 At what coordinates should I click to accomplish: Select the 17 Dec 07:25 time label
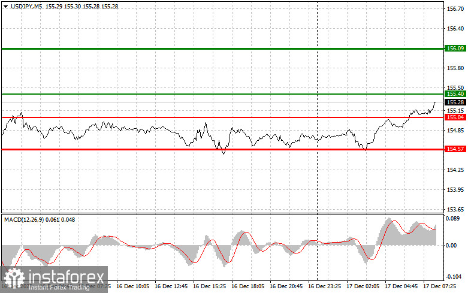click(439, 286)
